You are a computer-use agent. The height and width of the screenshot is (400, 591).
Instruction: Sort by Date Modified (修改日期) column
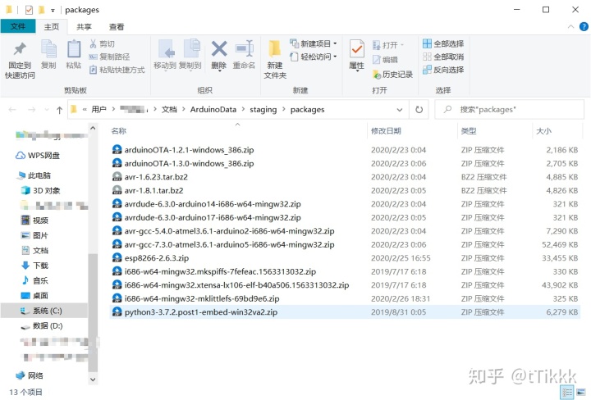click(x=386, y=131)
